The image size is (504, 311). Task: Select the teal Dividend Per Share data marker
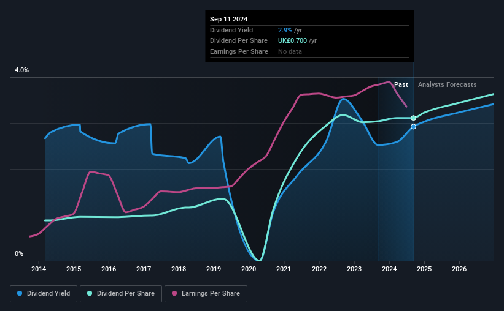tap(413, 118)
